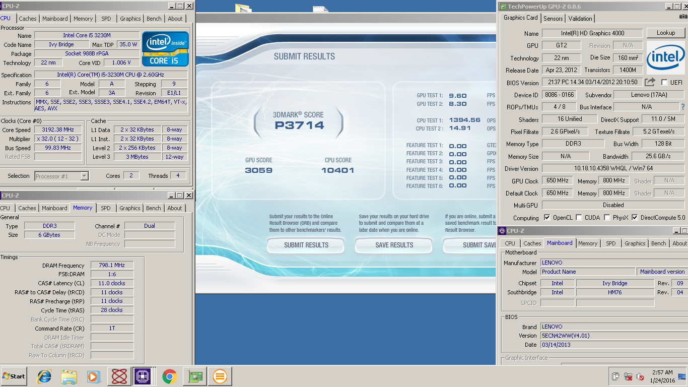
Task: Click the Multiplier value x 32.0 ( 12 - 32 )
Action: [58, 139]
